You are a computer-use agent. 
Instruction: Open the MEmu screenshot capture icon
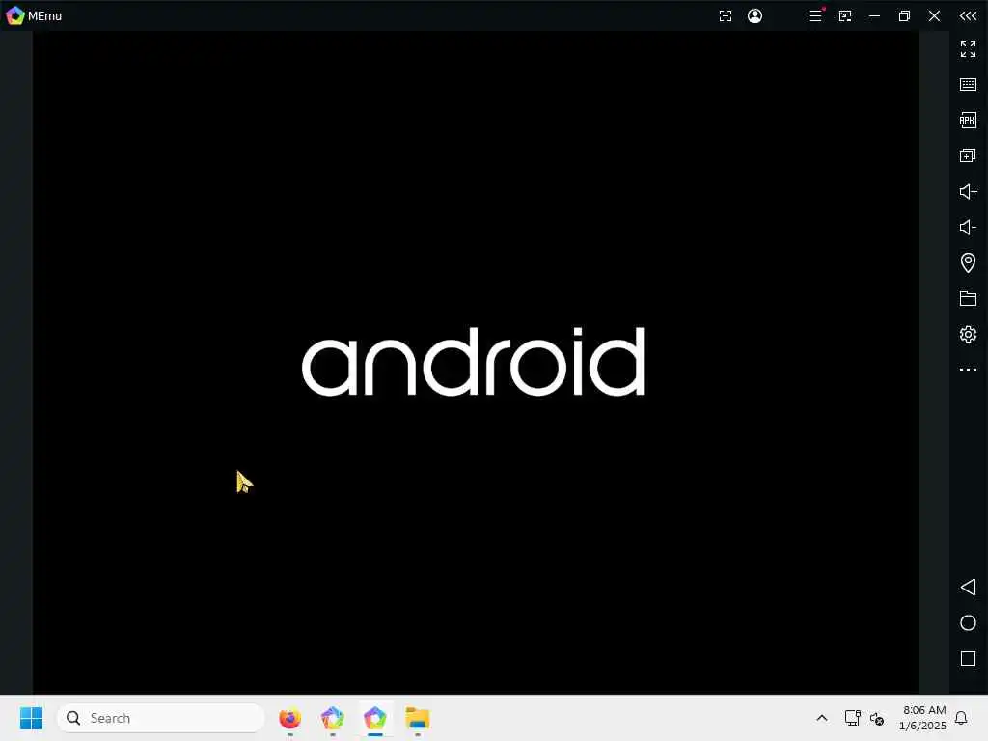click(726, 15)
